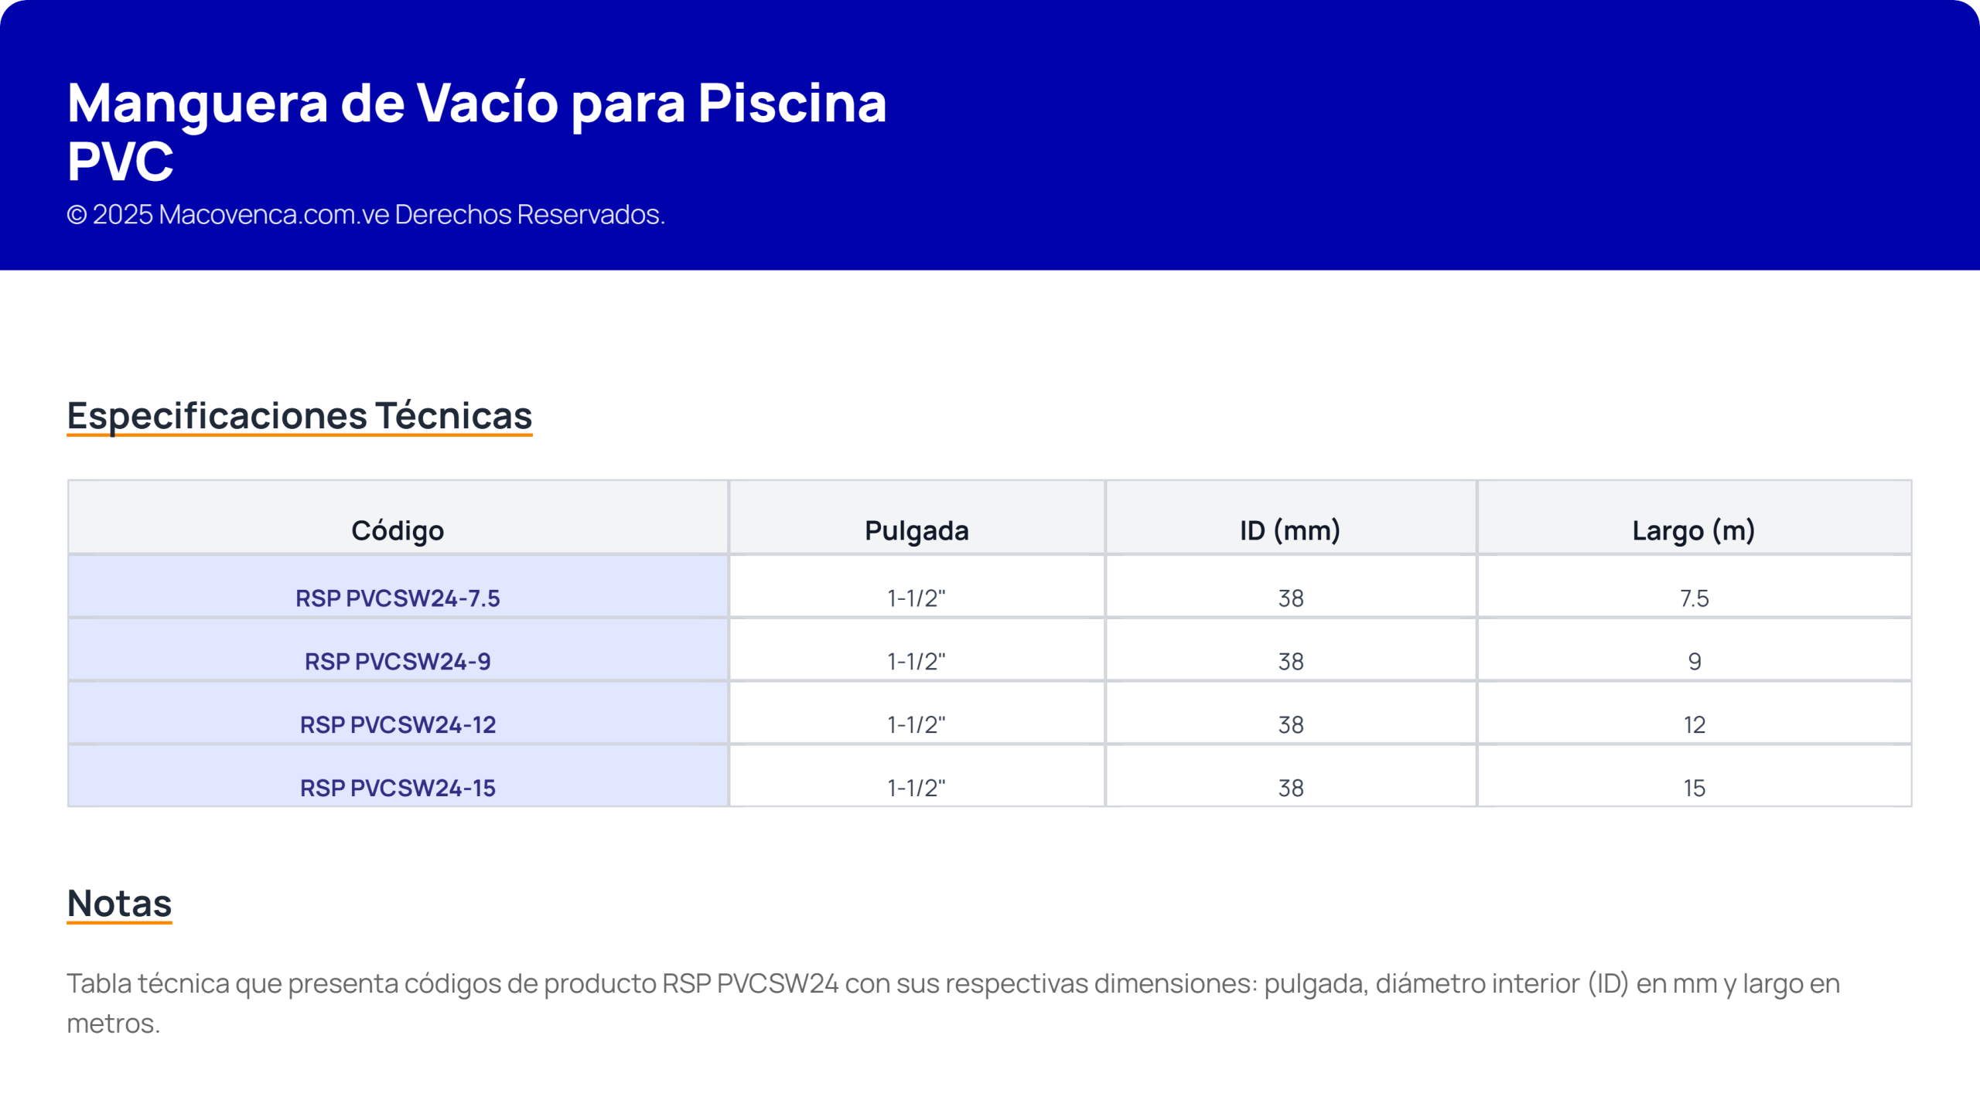This screenshot has height=1097, width=1980.
Task: Select the 'ID (mm)' column header
Action: click(x=1290, y=530)
